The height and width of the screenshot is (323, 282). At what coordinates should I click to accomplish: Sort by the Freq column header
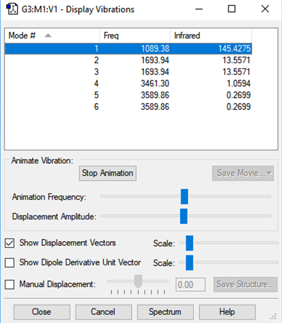tap(135, 36)
